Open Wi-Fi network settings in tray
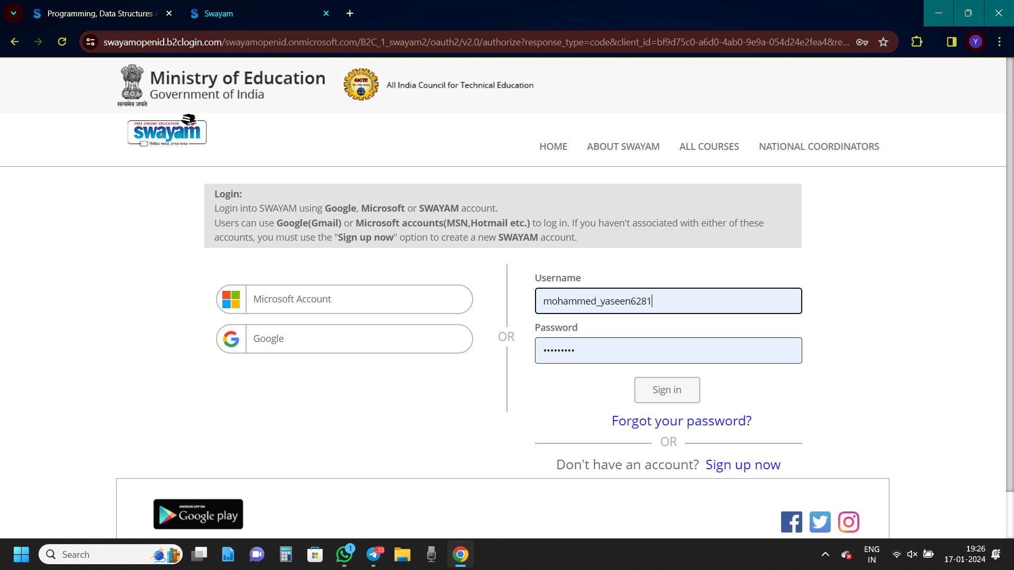The height and width of the screenshot is (570, 1014). click(x=896, y=554)
